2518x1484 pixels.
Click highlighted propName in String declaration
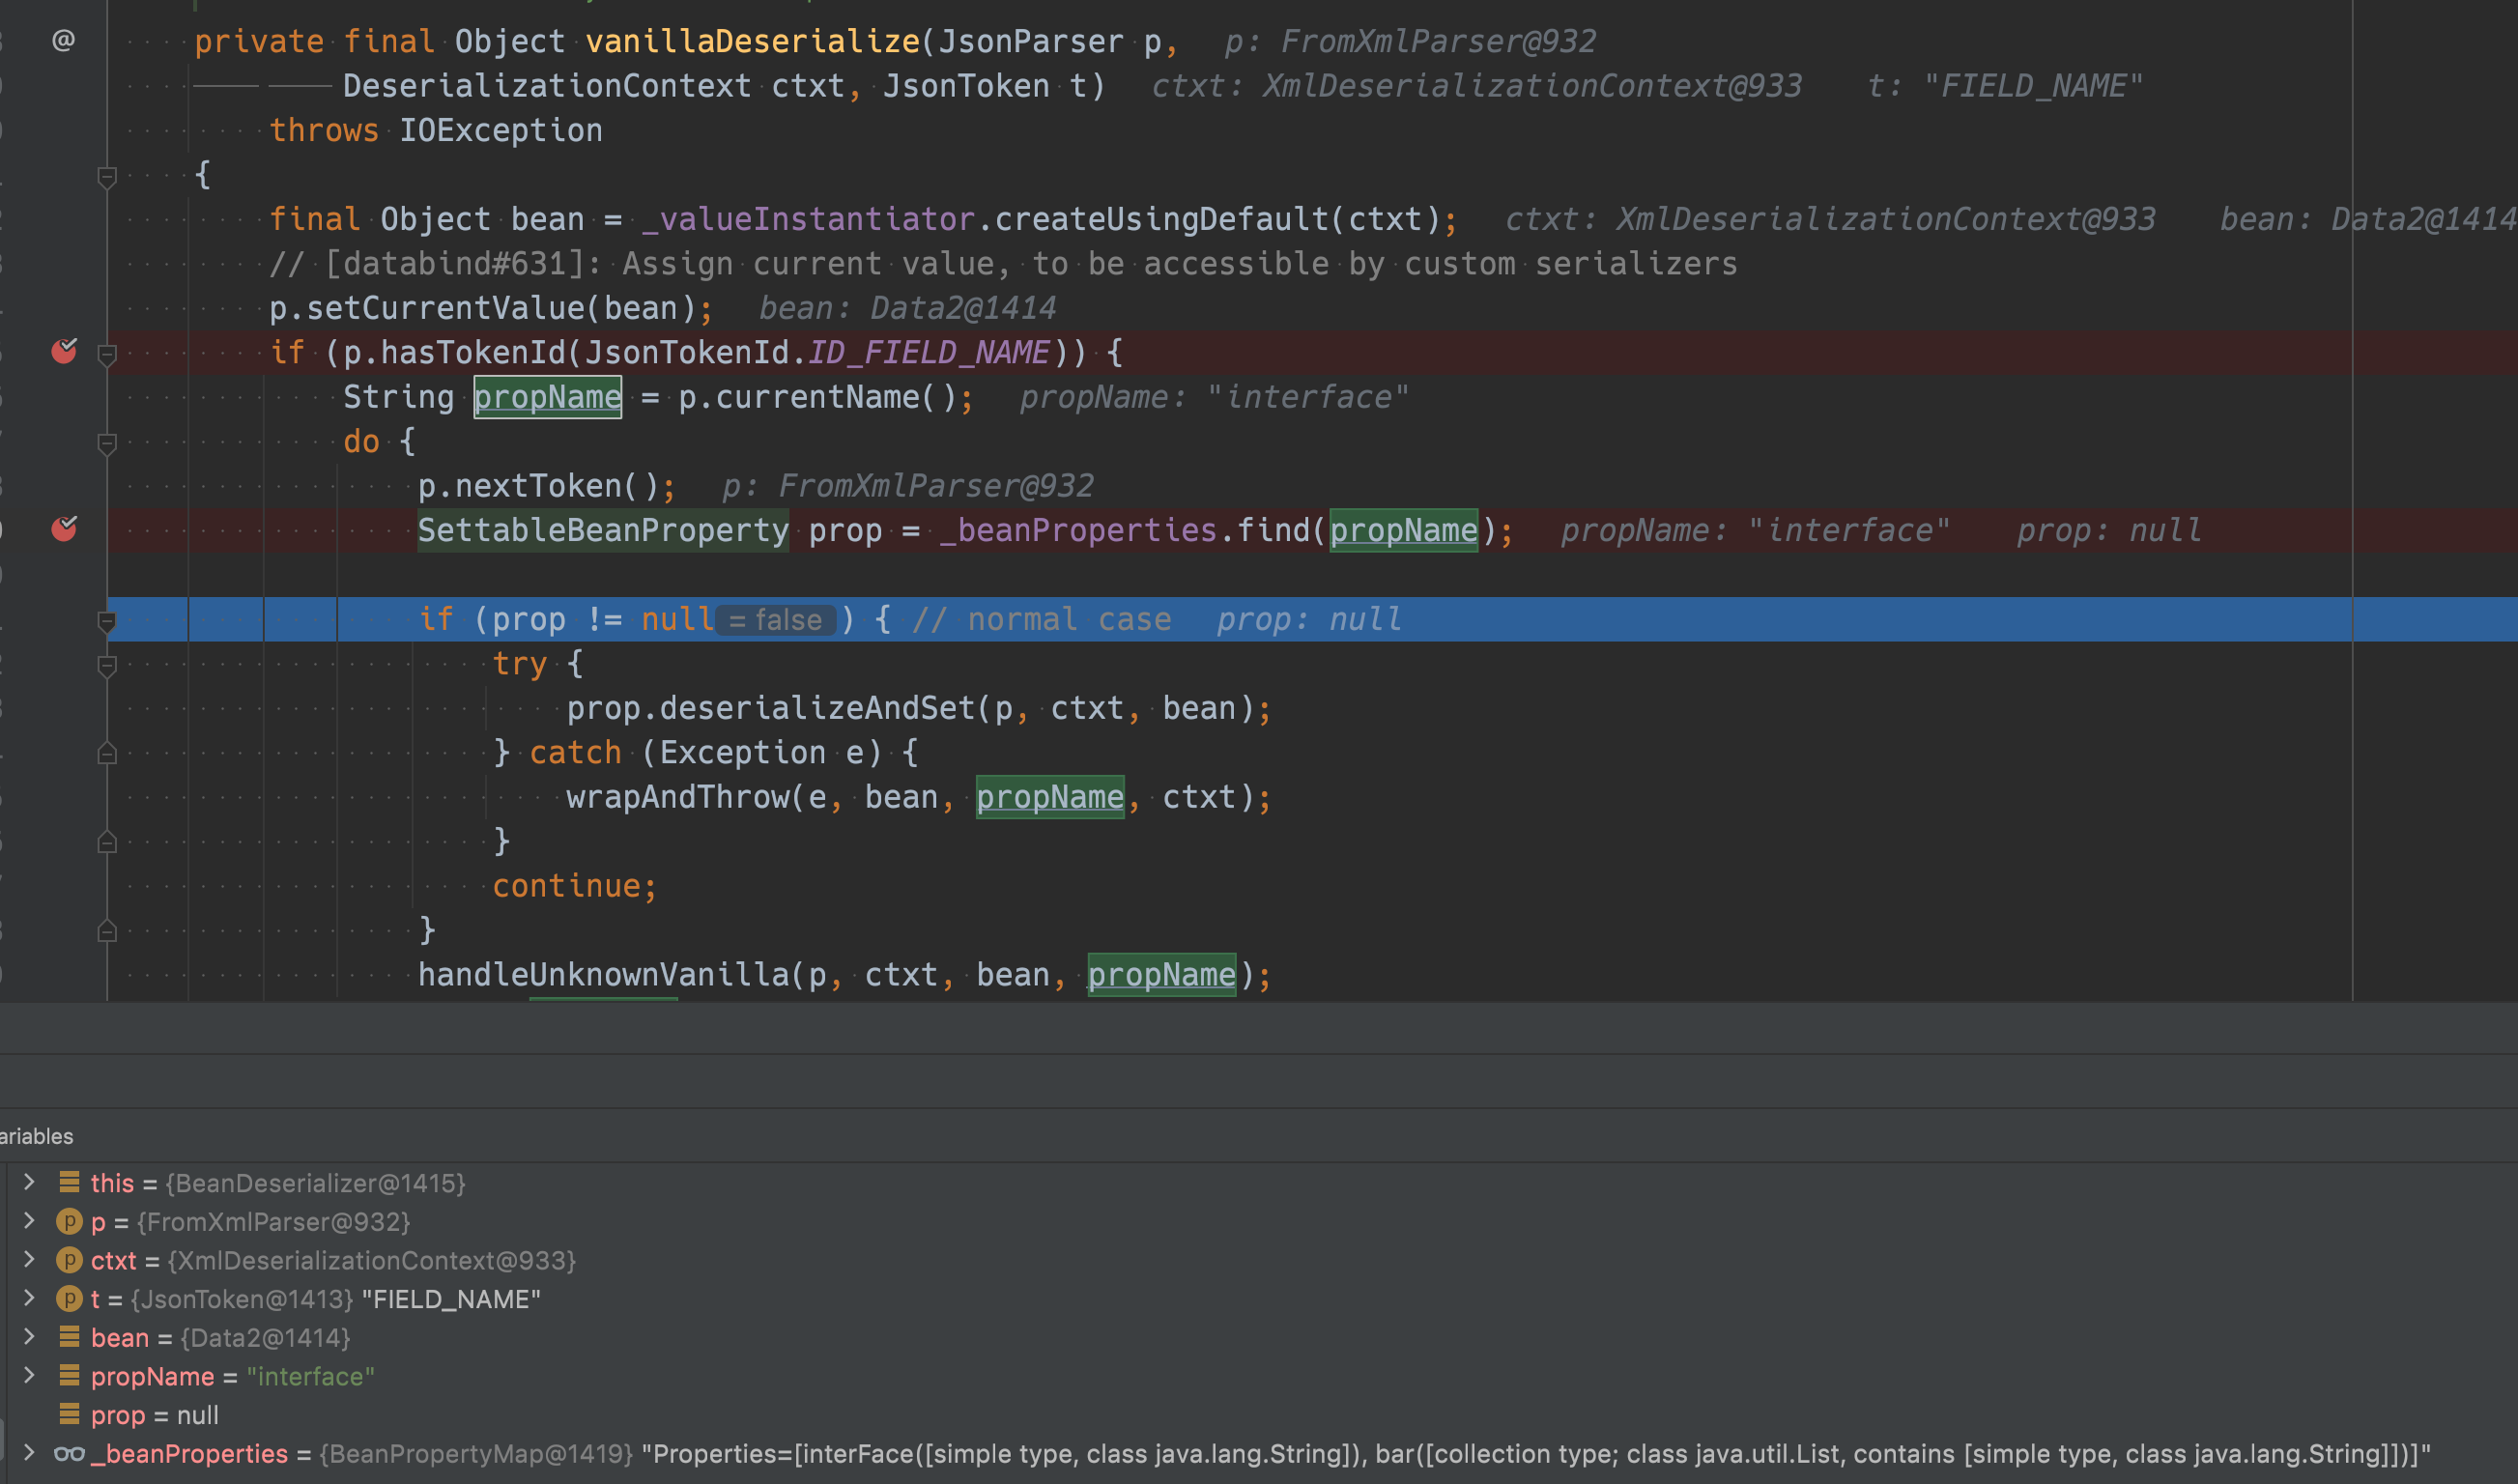point(547,397)
